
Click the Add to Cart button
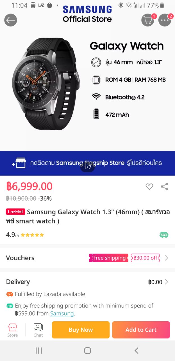tap(141, 330)
